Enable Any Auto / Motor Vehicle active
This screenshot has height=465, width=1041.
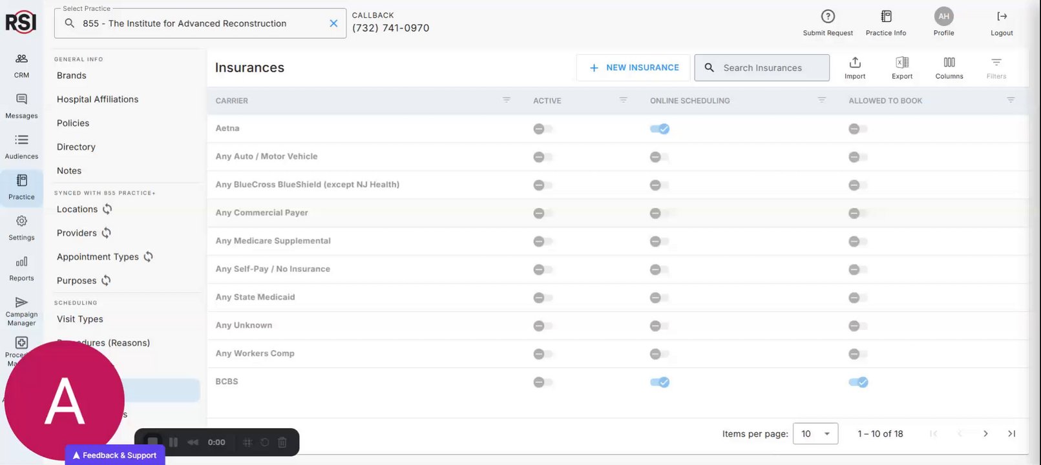pyautogui.click(x=543, y=157)
